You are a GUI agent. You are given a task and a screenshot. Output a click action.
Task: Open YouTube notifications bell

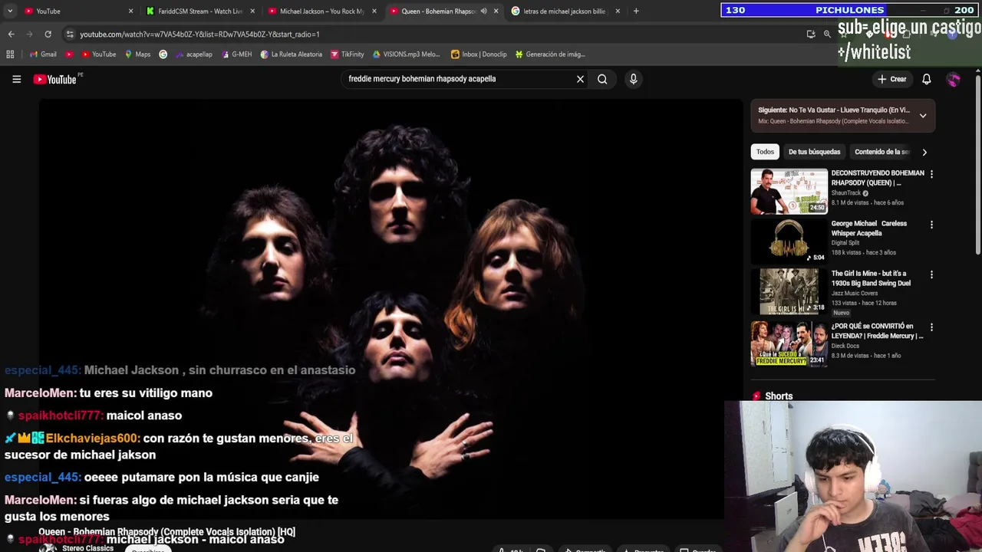coord(926,79)
